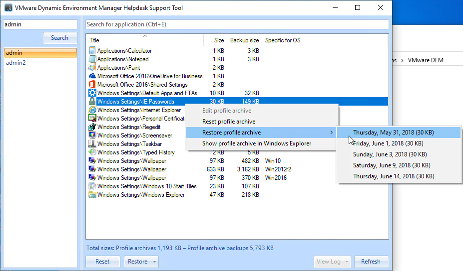
Task: Select Windows Settings\Regedit row text
Action: tap(129, 127)
